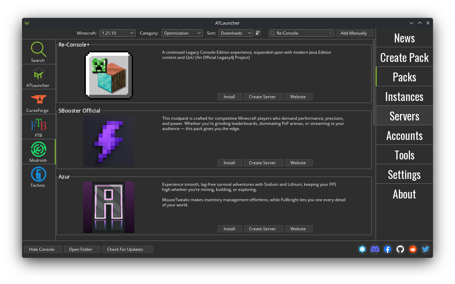Viewport: 455px width, 284px height.
Task: Clear the Re-Console search text
Action: click(x=330, y=33)
